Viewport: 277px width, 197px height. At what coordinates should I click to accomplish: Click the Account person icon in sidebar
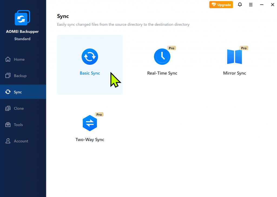click(x=8, y=141)
